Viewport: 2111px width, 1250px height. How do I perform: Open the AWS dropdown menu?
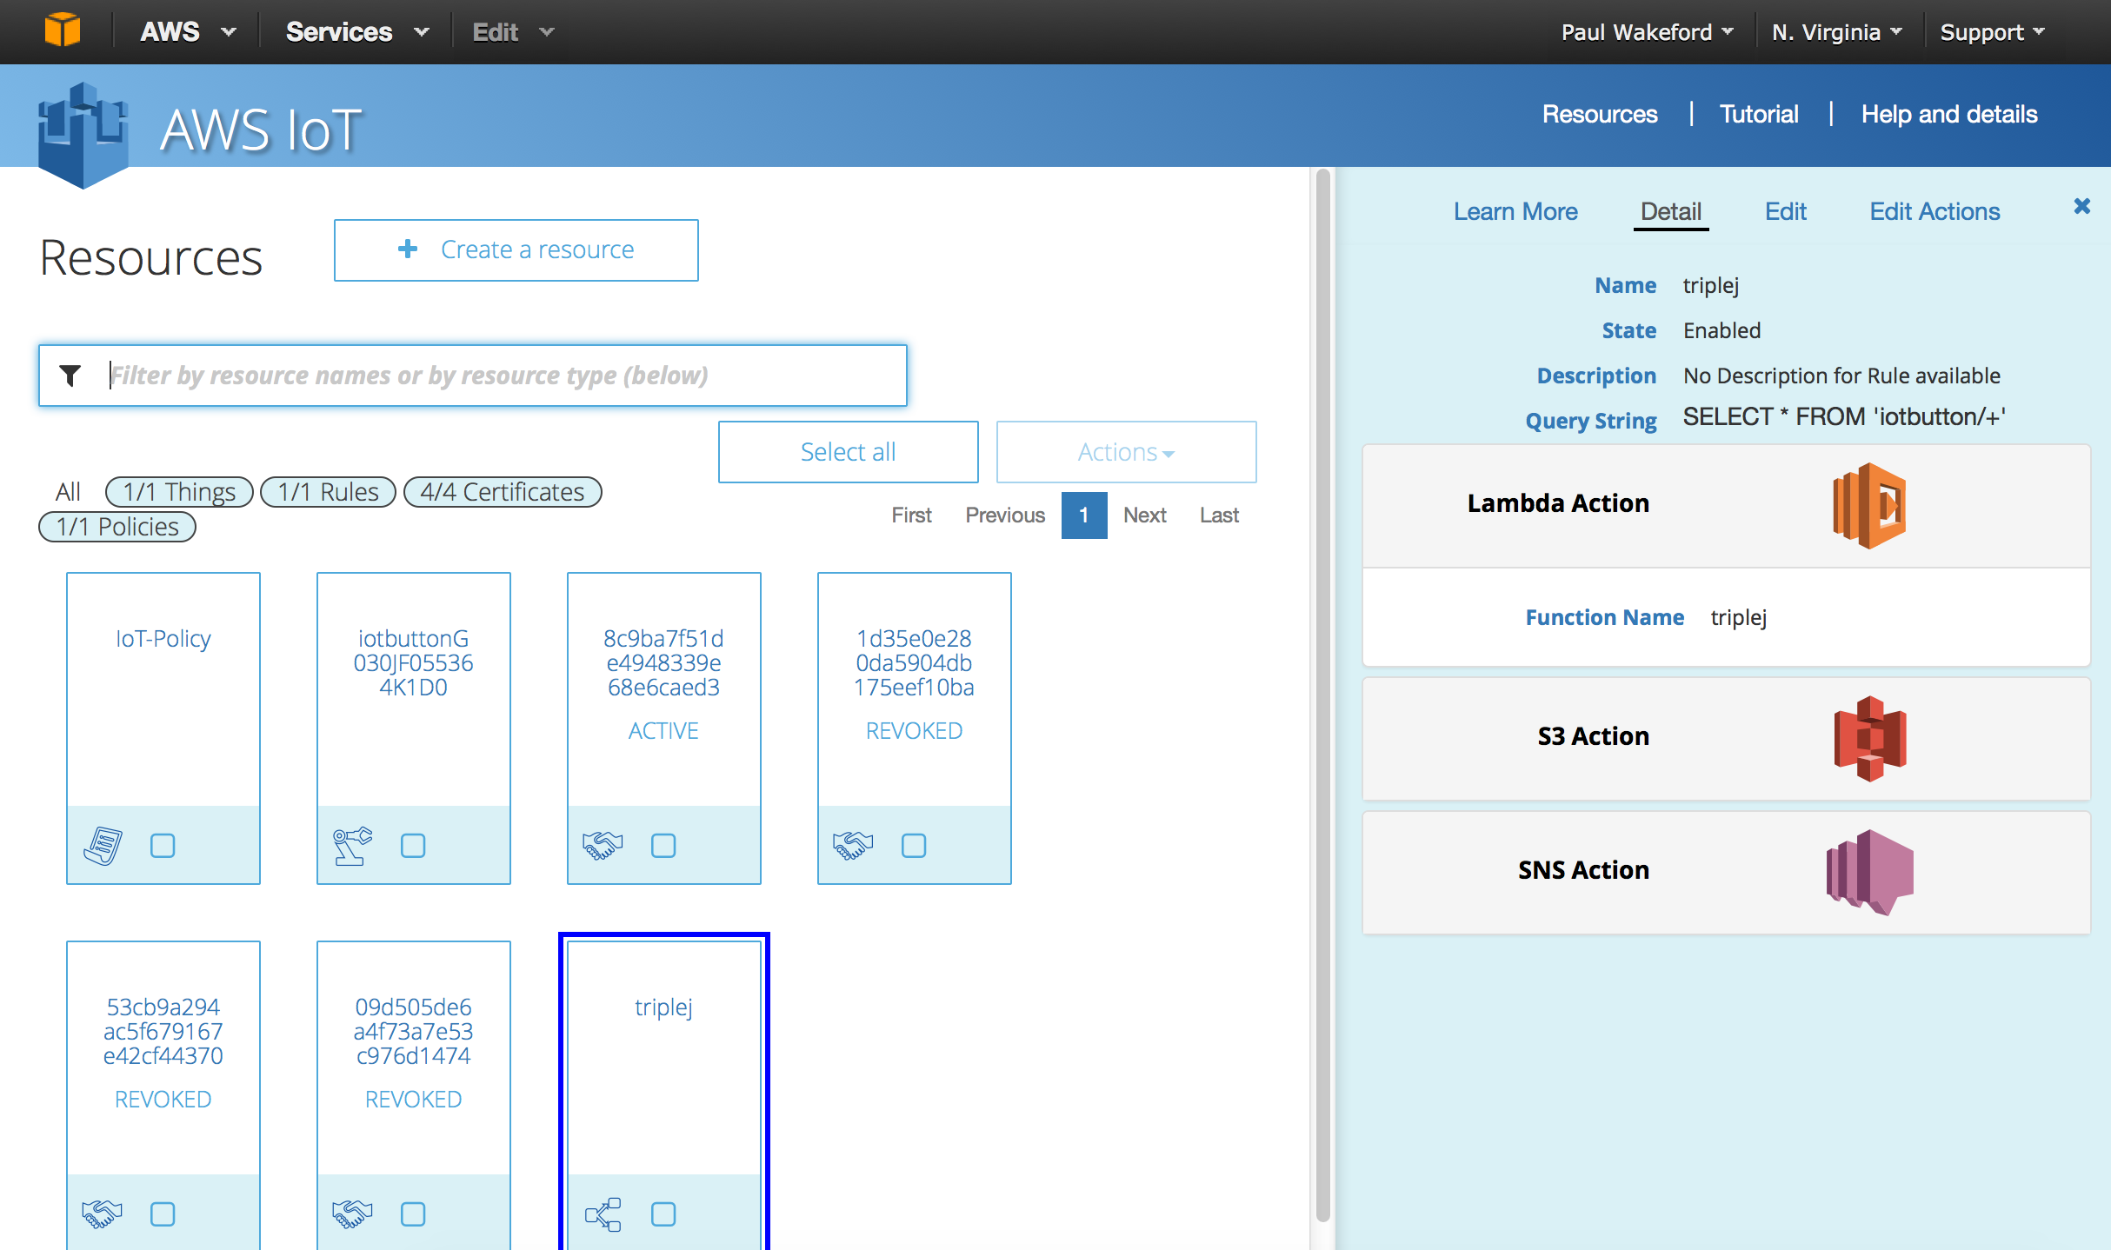[188, 32]
